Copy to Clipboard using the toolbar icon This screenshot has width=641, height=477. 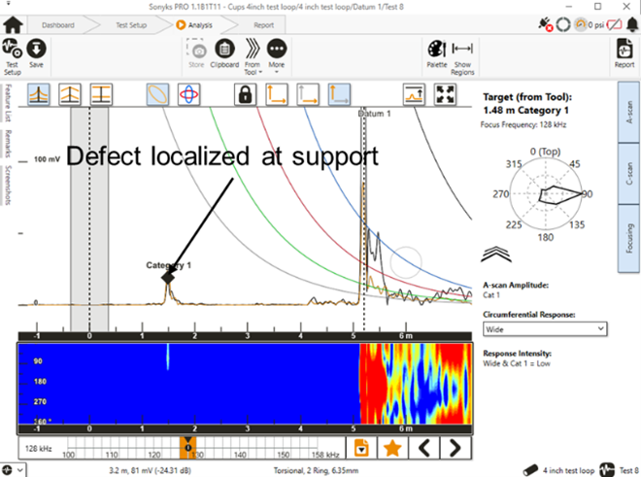coord(224,52)
